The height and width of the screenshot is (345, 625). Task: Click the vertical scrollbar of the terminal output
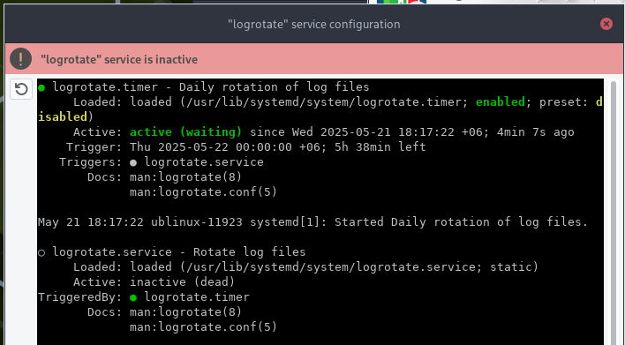[x=614, y=211]
